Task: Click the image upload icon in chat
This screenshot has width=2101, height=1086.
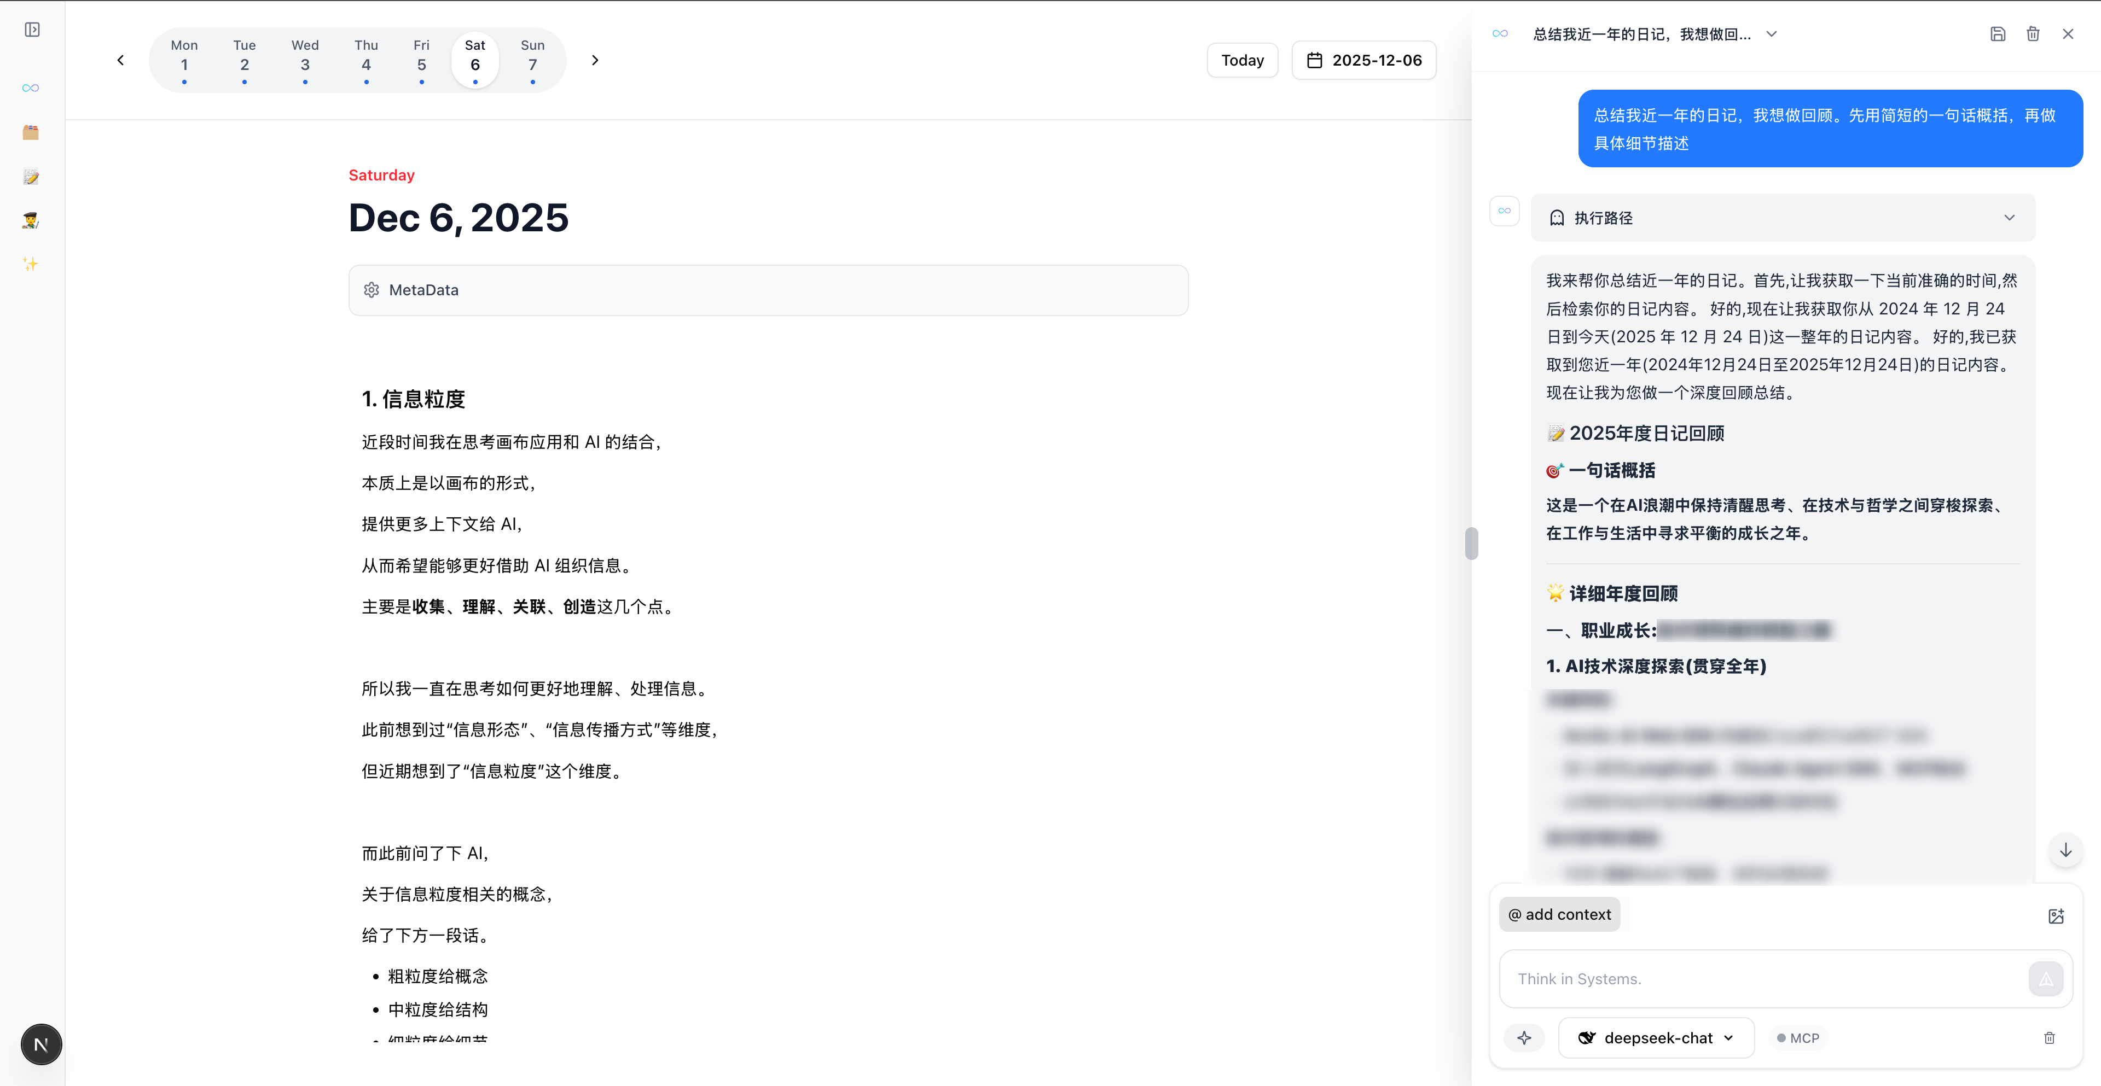Action: point(2056,915)
